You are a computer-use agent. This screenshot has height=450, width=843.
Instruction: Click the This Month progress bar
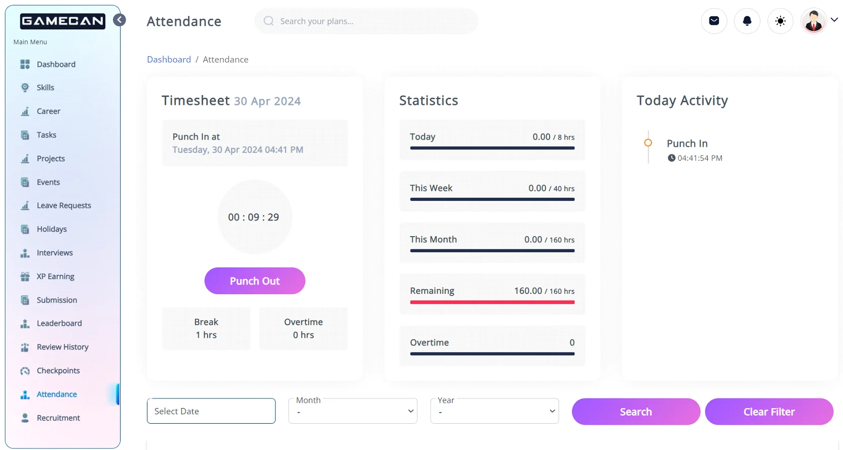click(492, 251)
